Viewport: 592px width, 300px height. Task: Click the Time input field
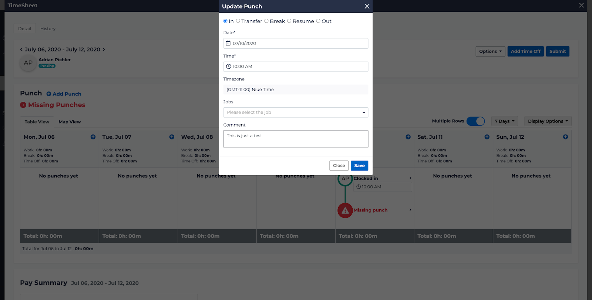296,66
